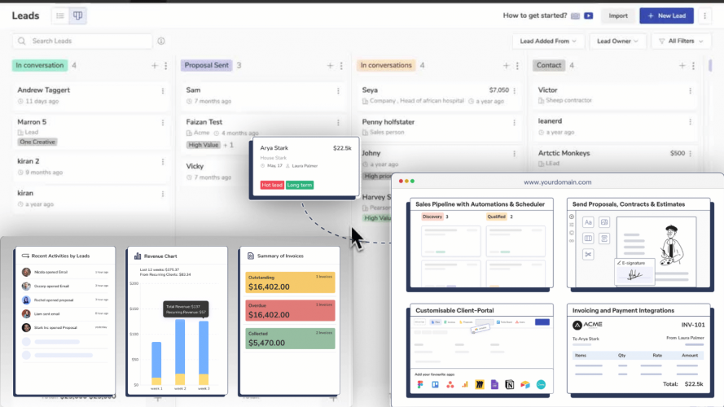Switch to the list view icon

pyautogui.click(x=60, y=15)
